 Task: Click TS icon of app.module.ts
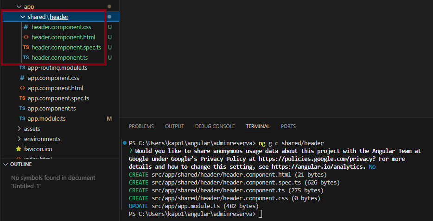pyautogui.click(x=22, y=119)
